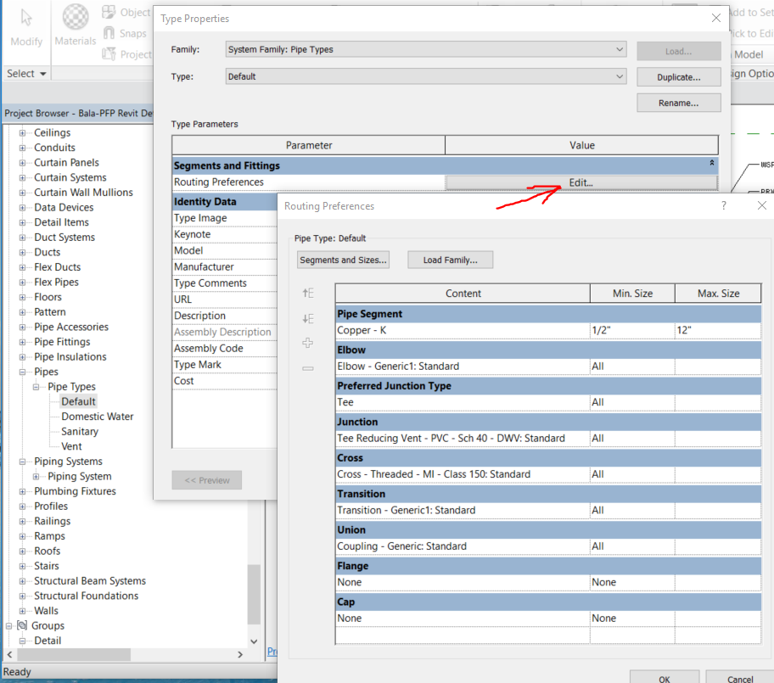Click the Object Styles icon
The width and height of the screenshot is (774, 683).
point(109,12)
